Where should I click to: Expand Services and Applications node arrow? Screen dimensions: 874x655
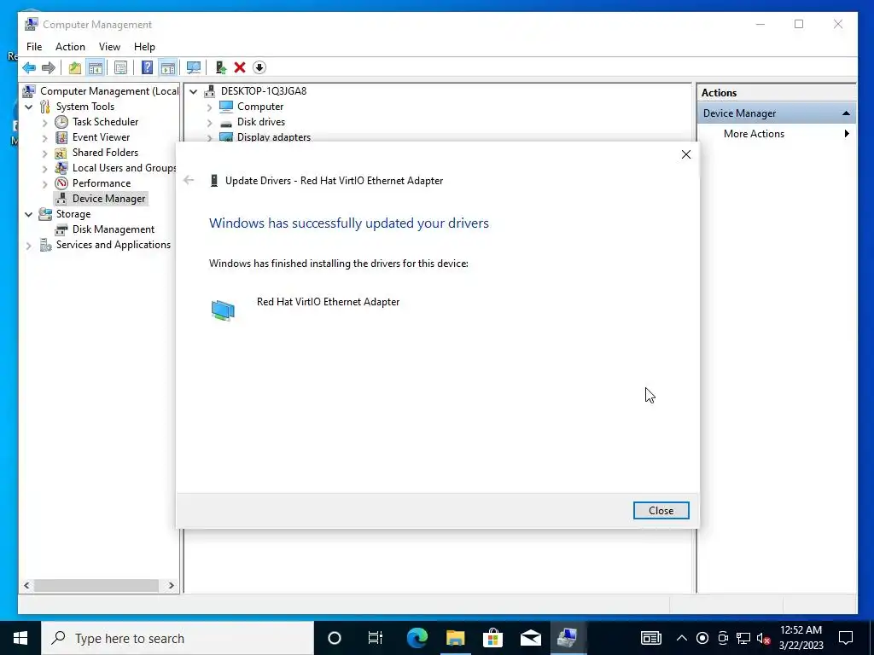coord(29,245)
